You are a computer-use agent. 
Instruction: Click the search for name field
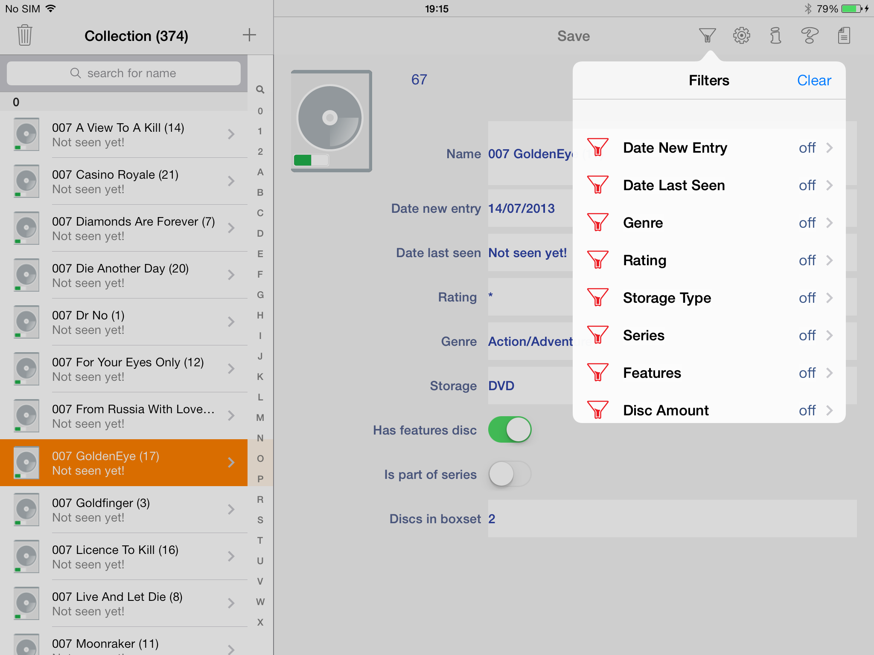point(124,73)
